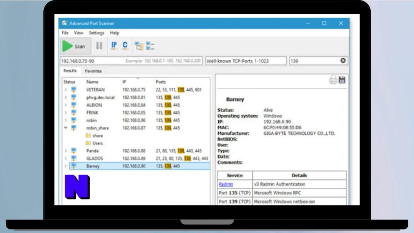The height and width of the screenshot is (233, 414).
Task: Switch to the Favorites tab
Action: [93, 71]
